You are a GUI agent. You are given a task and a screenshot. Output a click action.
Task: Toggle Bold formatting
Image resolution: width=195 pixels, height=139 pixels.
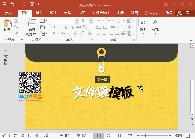(x=53, y=27)
